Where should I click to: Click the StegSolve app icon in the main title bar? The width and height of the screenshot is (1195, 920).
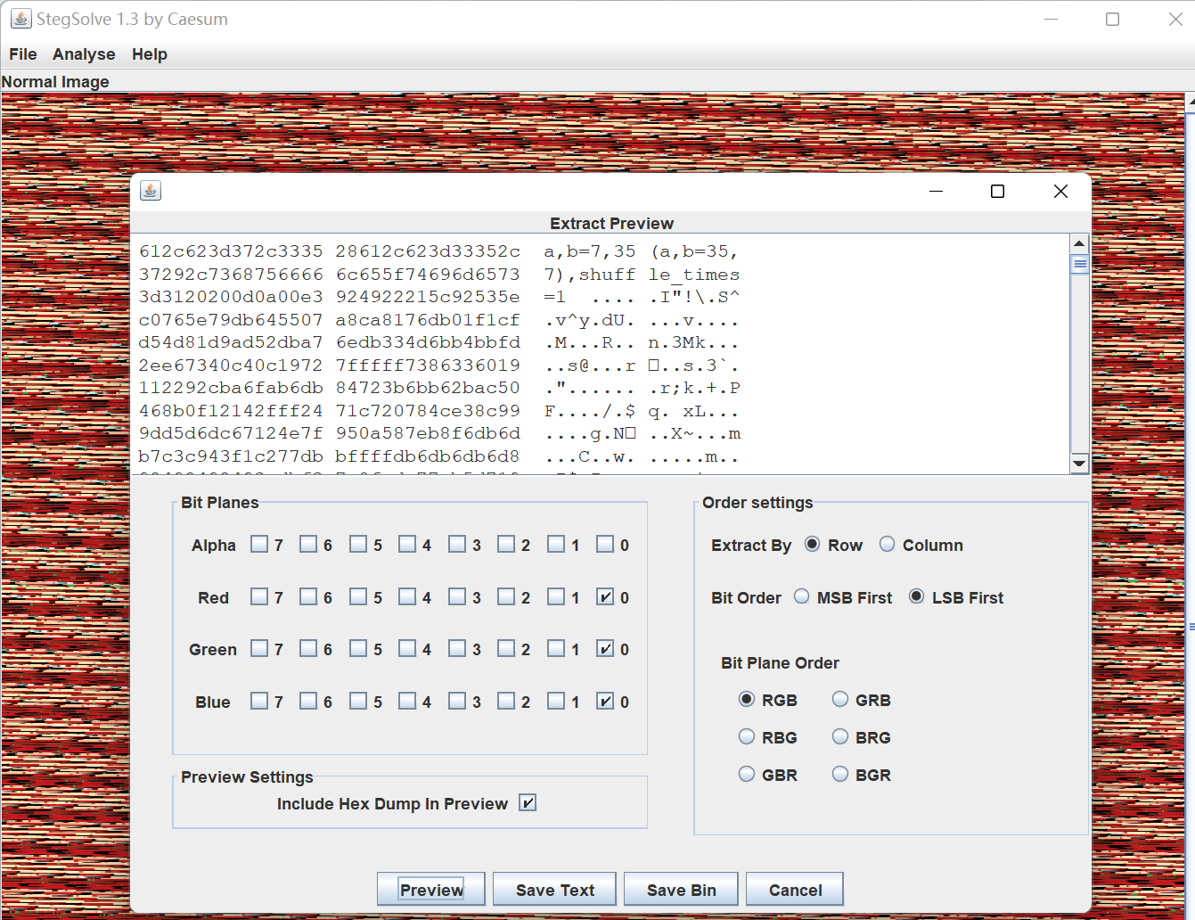click(x=20, y=19)
